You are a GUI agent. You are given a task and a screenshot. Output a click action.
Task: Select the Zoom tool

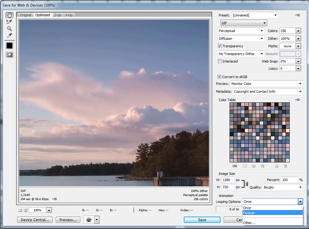point(9,29)
